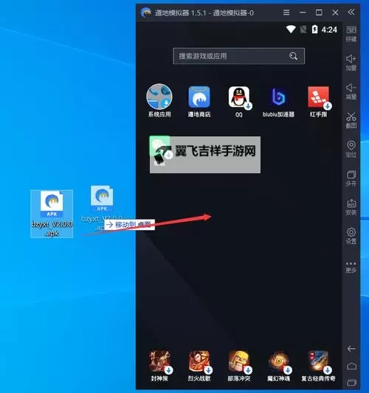Click the battery status icon

pyautogui.click(x=314, y=29)
